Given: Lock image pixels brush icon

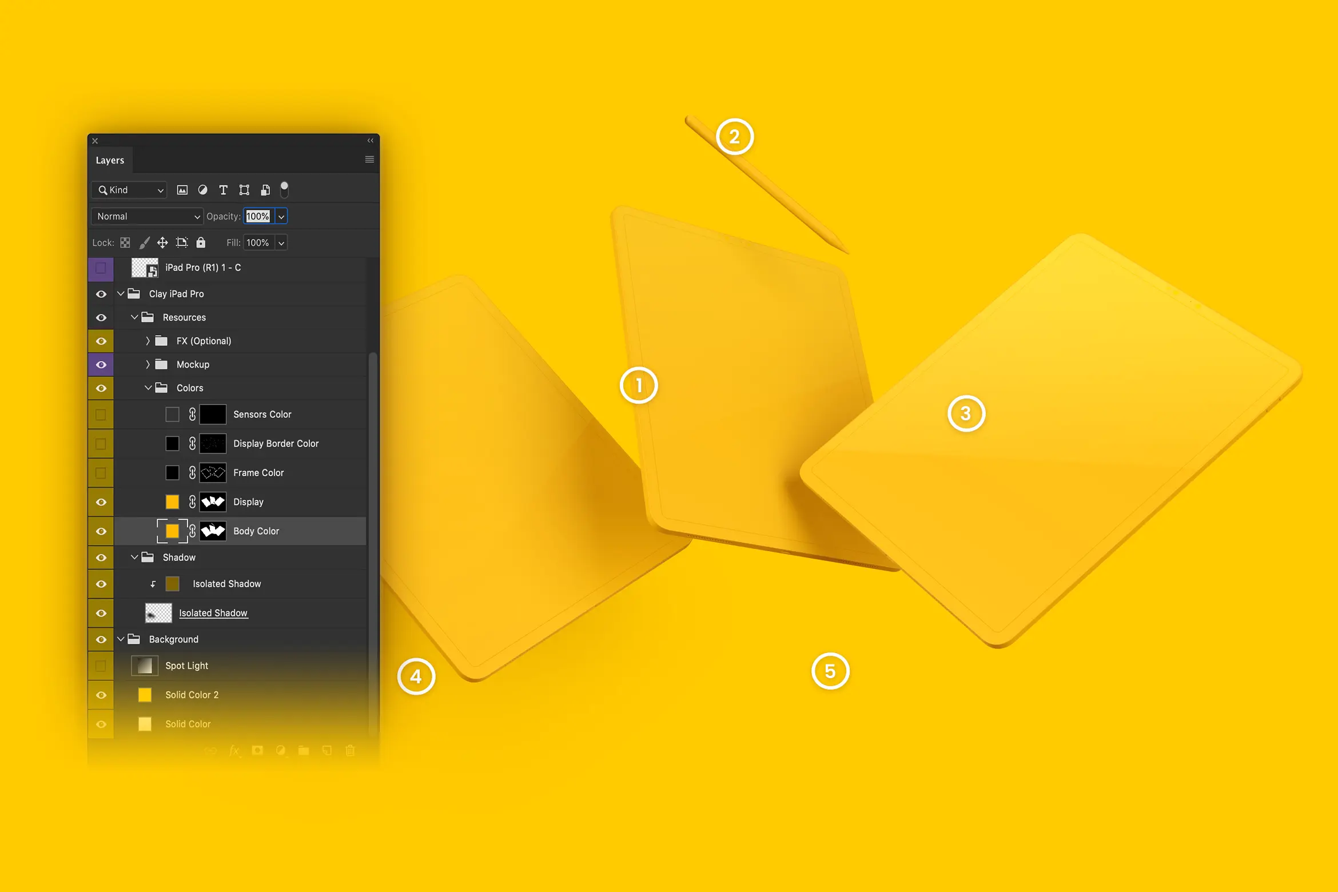Looking at the screenshot, I should [144, 242].
